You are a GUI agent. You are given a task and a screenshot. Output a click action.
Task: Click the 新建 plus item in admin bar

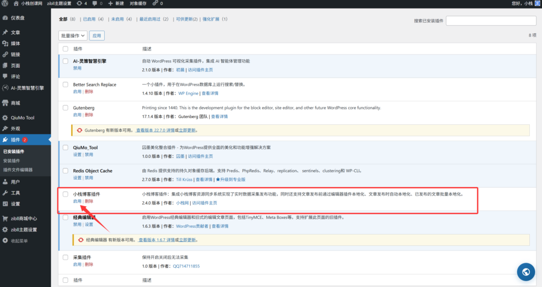click(116, 4)
